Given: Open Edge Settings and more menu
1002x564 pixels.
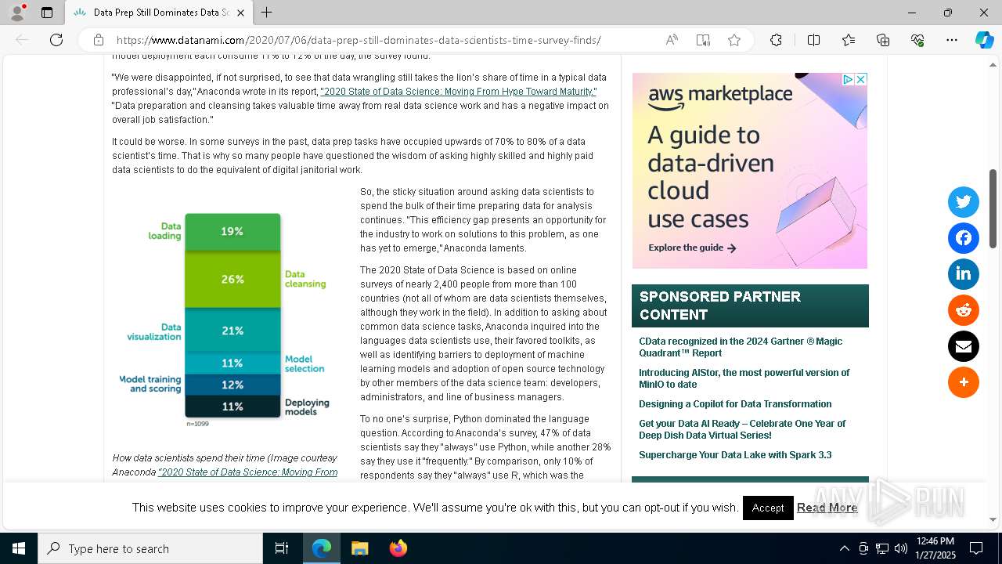Looking at the screenshot, I should tap(952, 40).
